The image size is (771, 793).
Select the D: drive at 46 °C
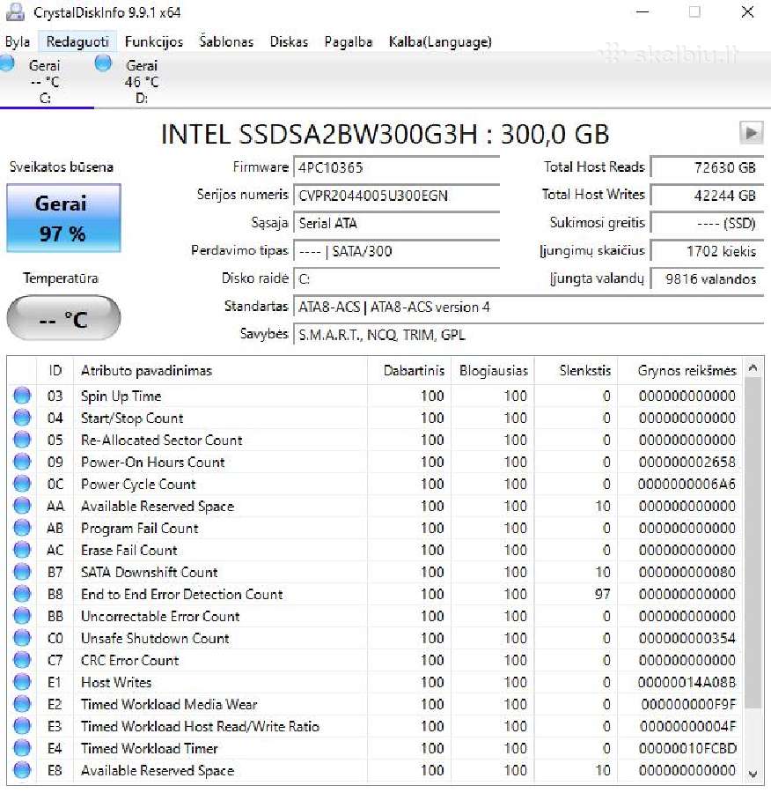[142, 81]
